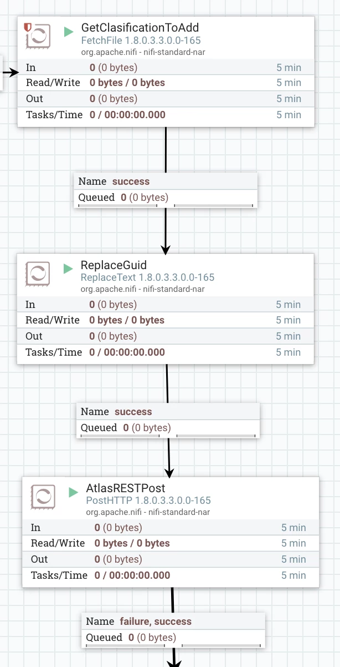This screenshot has width=340, height=667.
Task: Select the success connection below GetClasificationToAdd
Action: point(166,190)
